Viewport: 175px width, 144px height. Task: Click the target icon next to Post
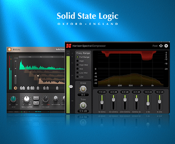click(161, 46)
